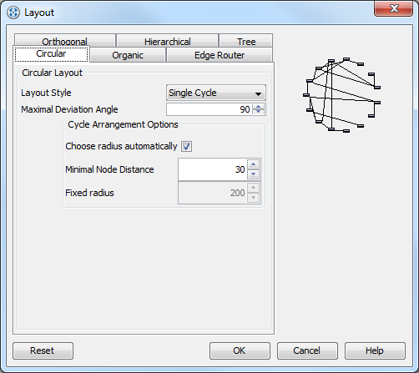Increase Minimal Node Distance with up arrow
The width and height of the screenshot is (419, 373).
click(x=253, y=164)
